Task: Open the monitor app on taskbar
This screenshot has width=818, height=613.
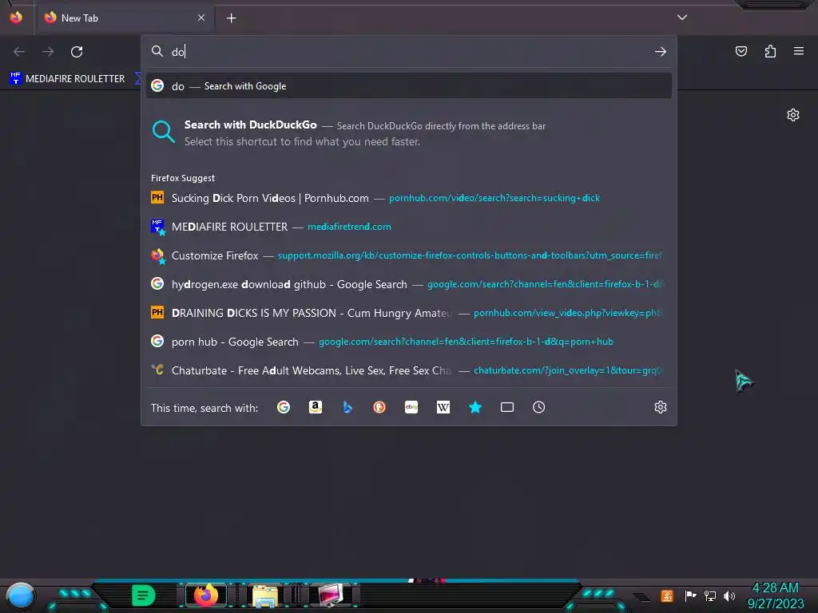Action: coord(331,595)
